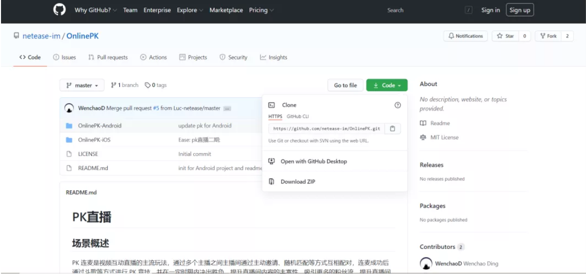Click WenchaoD avatar in Contributors section

click(426, 264)
